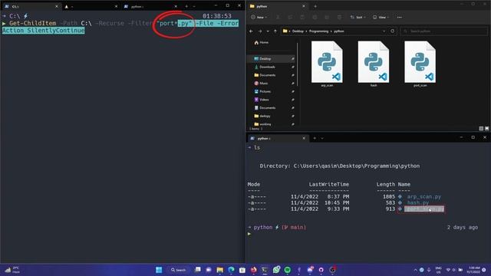
Task: Open the See more (…) menu in Explorer
Action: click(x=399, y=17)
